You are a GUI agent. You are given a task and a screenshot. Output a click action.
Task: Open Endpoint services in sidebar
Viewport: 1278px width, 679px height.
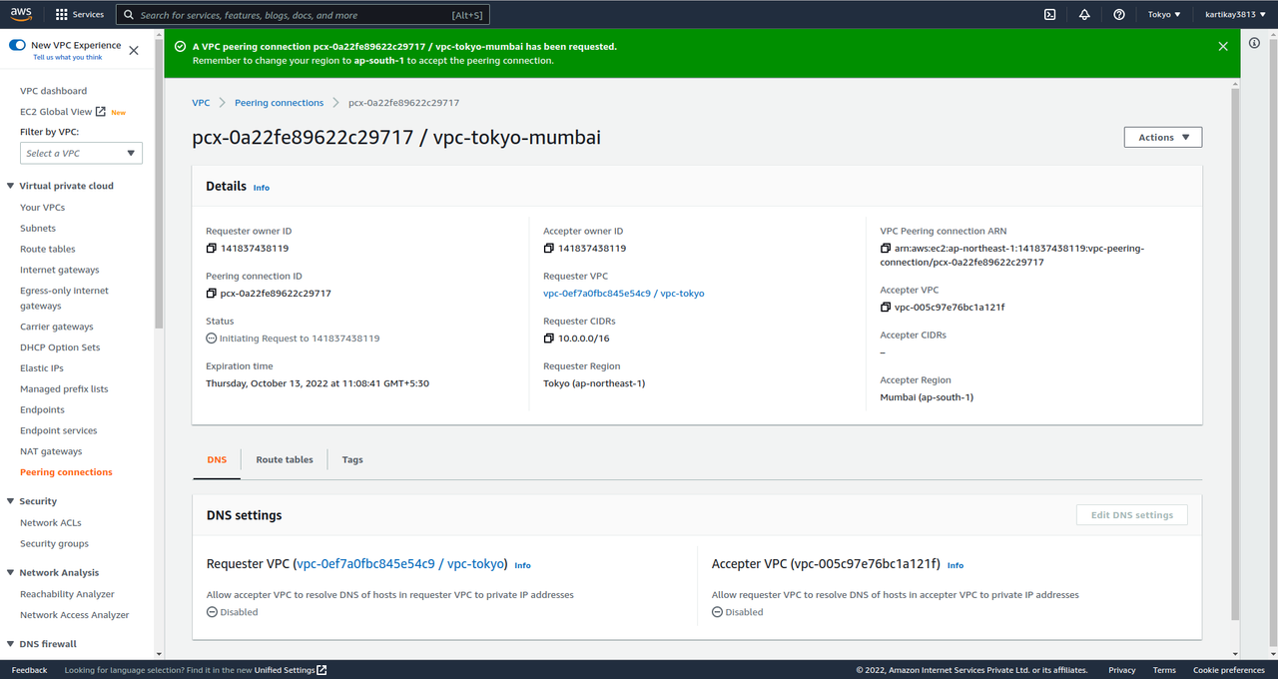pyautogui.click(x=59, y=431)
